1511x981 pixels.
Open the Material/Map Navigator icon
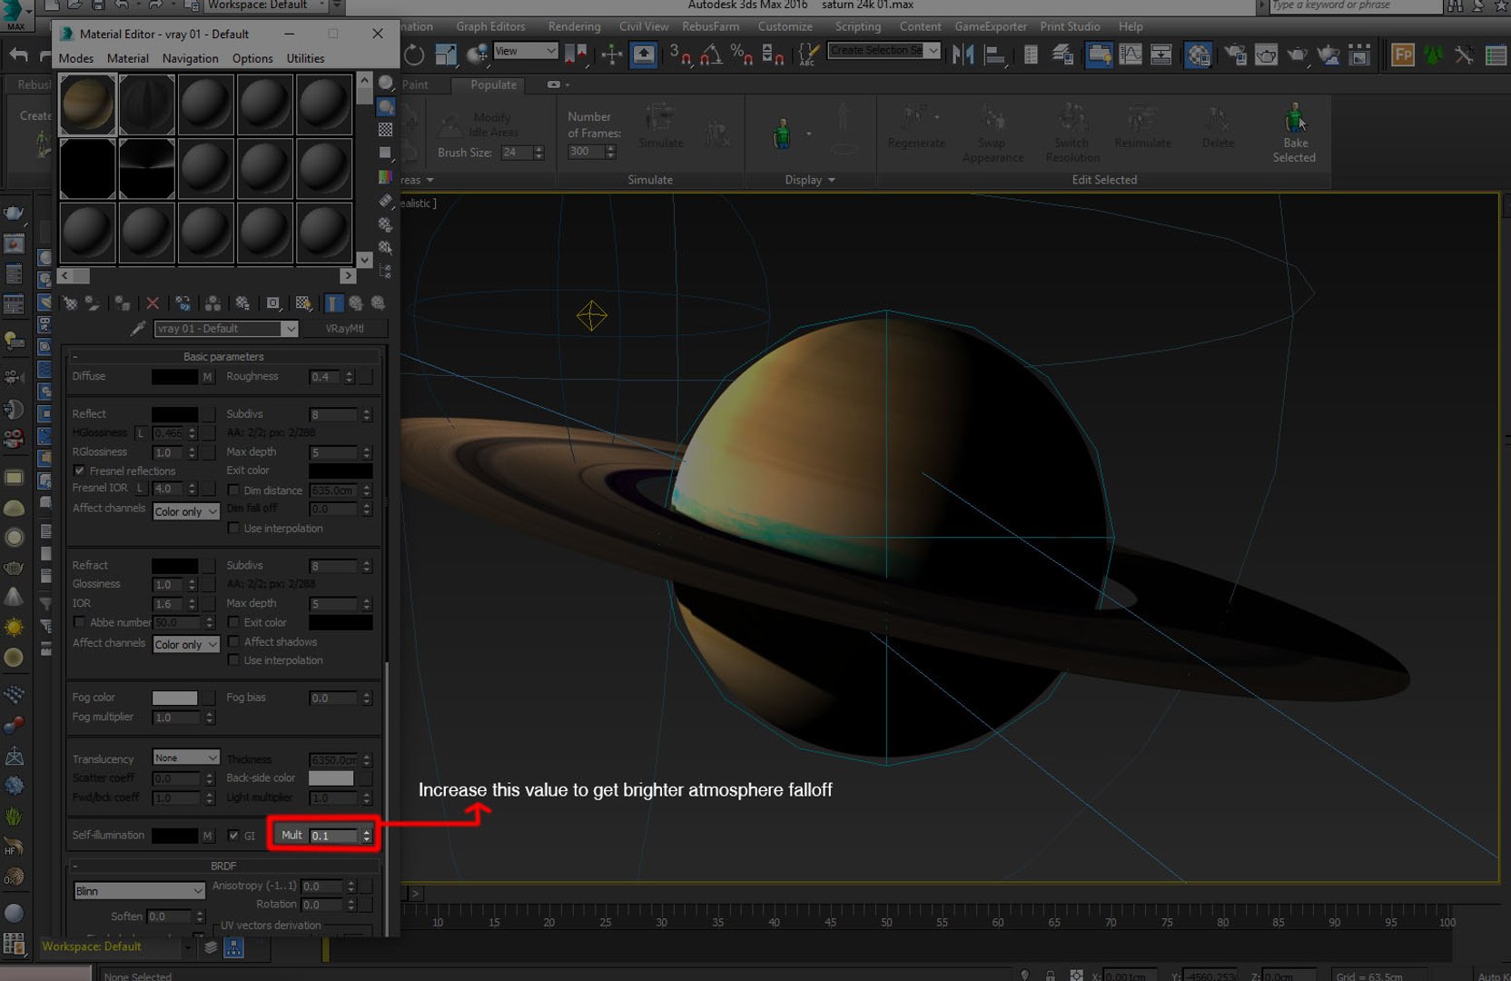(x=386, y=271)
